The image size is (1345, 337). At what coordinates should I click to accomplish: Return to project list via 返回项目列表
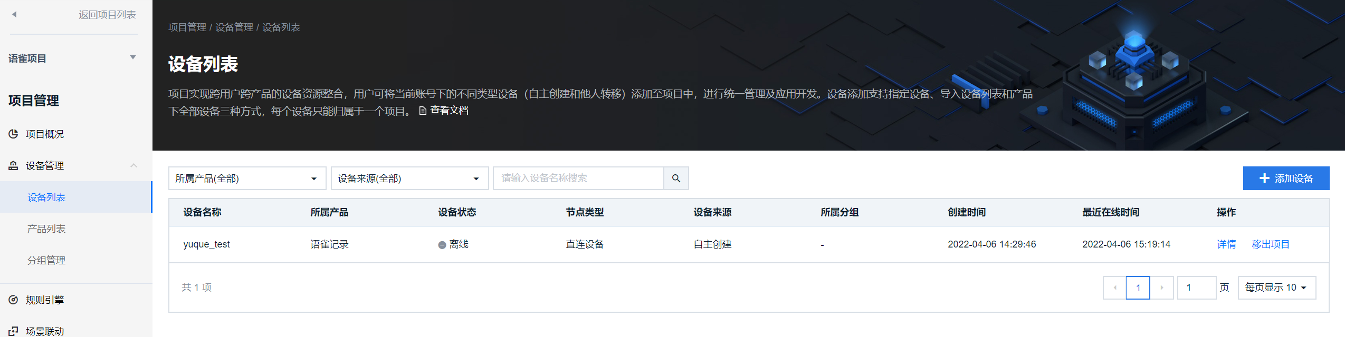click(x=107, y=15)
